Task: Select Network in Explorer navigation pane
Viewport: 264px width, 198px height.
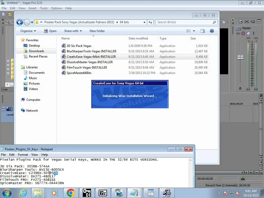Action: 32,110
